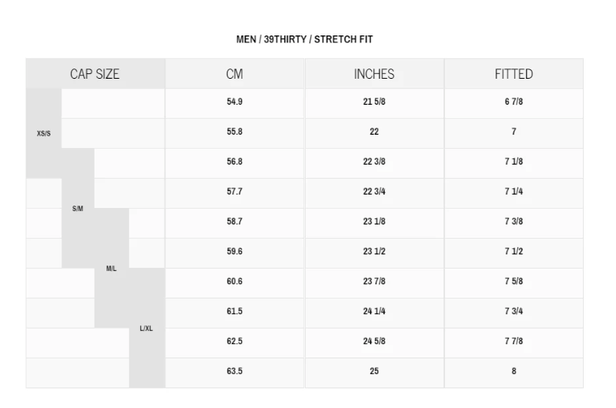Image resolution: width=616 pixels, height=408 pixels.
Task: Select the XS/S cap size label
Action: [x=43, y=133]
